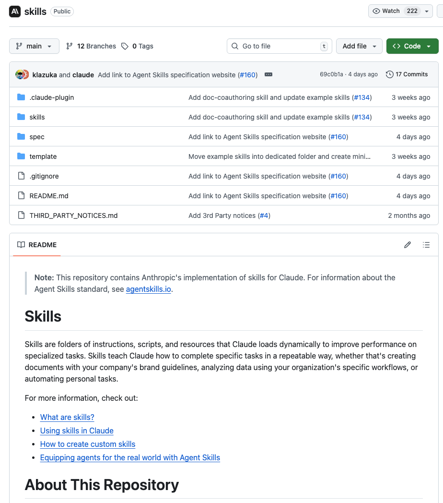443x503 pixels.
Task: Open the 0 Tags page
Action: click(x=137, y=46)
